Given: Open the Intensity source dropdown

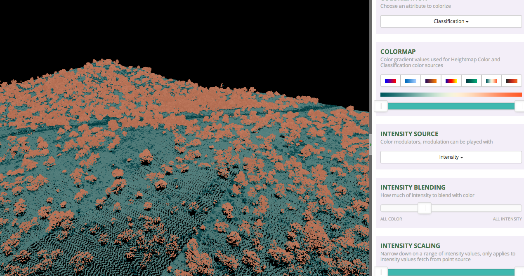Looking at the screenshot, I should 451,157.
